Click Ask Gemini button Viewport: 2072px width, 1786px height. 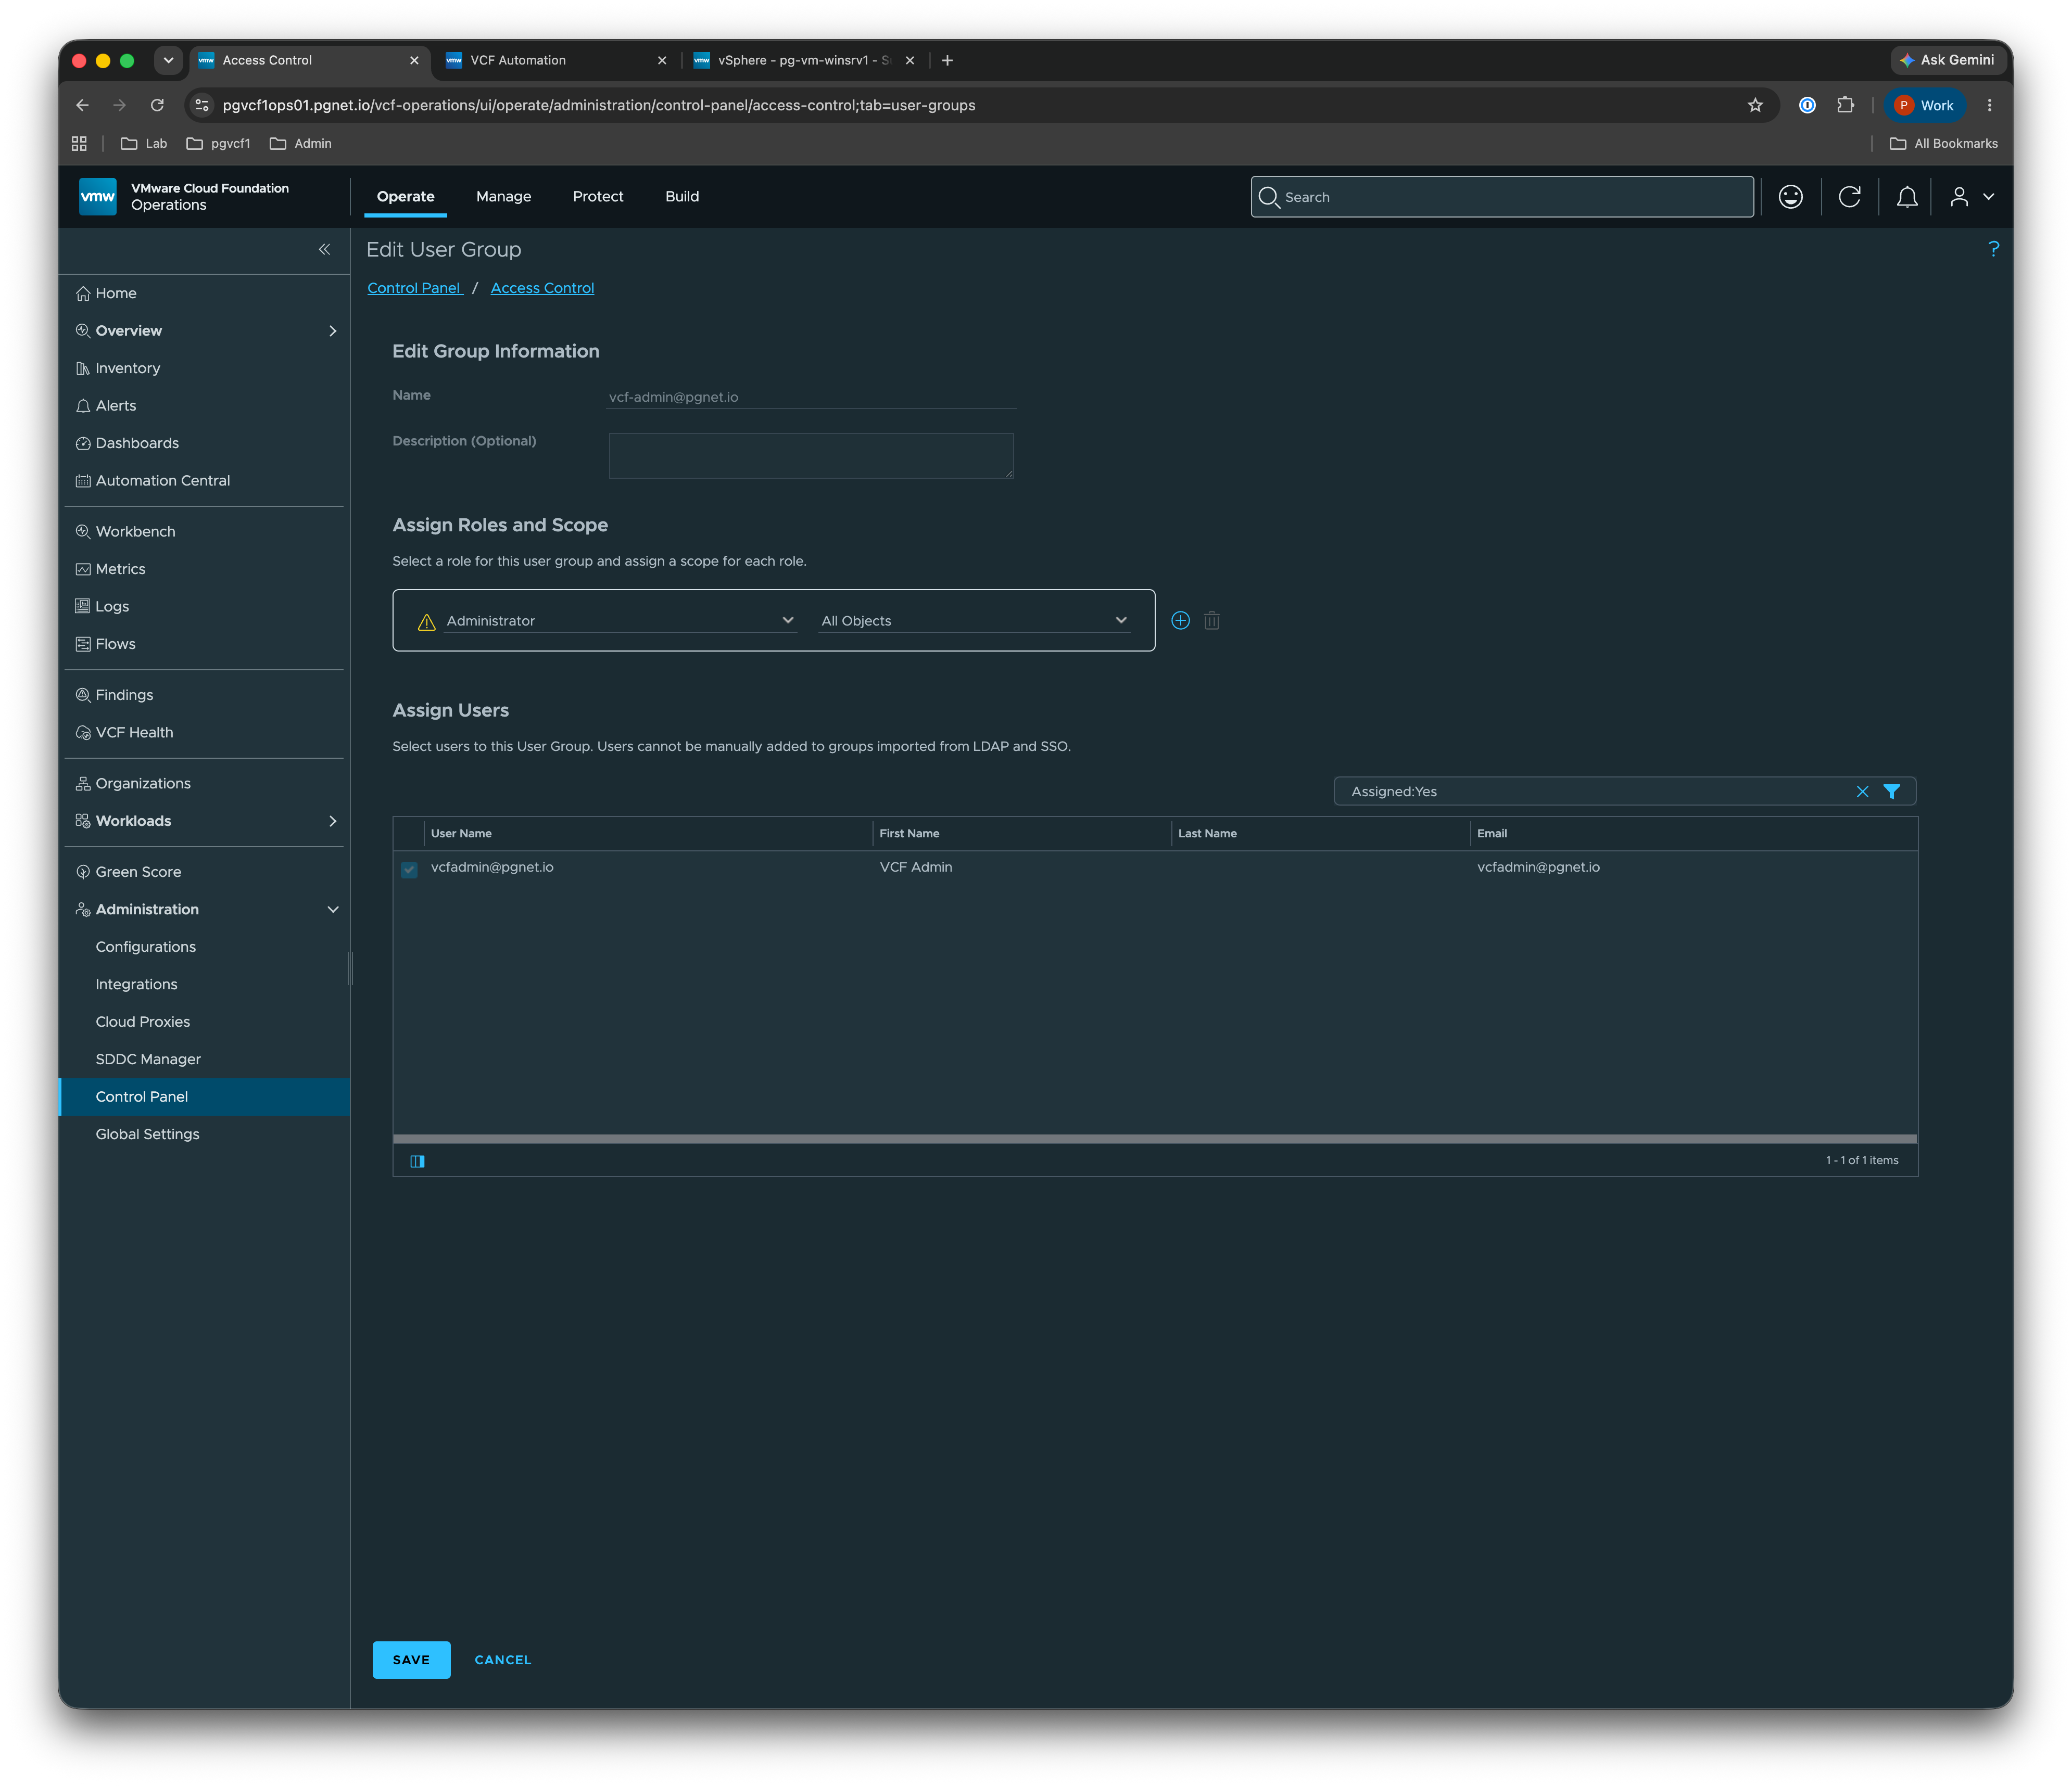1947,60
